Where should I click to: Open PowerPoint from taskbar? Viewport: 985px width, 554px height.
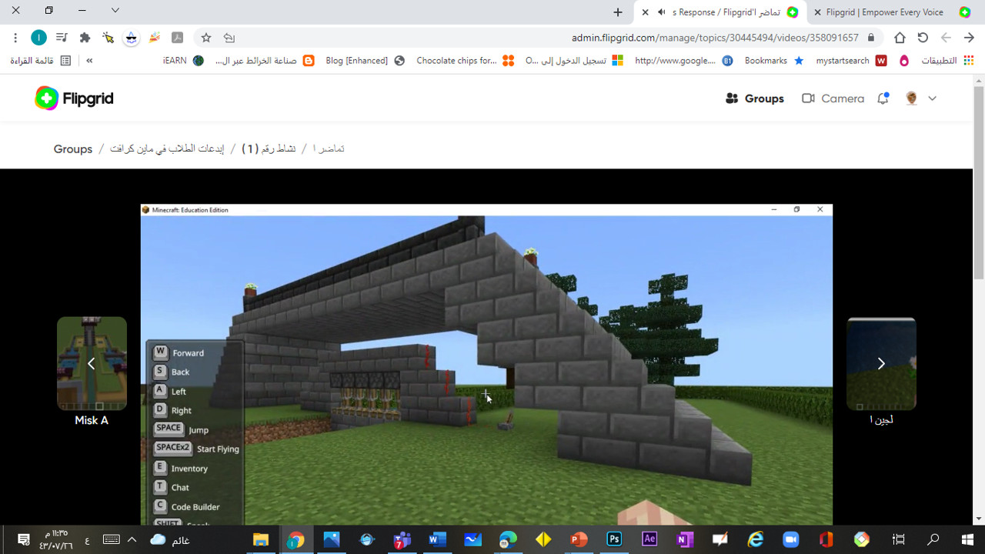(579, 539)
